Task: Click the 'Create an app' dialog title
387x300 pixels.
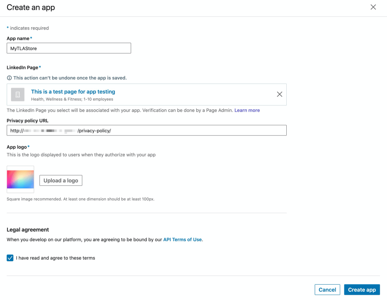Action: [31, 7]
